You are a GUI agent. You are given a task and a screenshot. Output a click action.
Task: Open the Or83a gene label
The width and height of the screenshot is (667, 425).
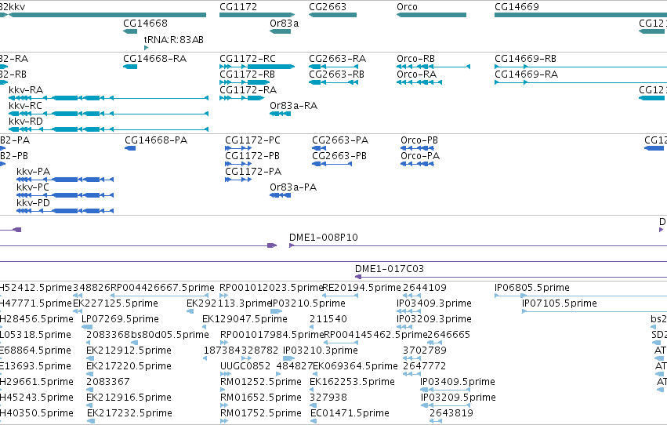coord(285,24)
